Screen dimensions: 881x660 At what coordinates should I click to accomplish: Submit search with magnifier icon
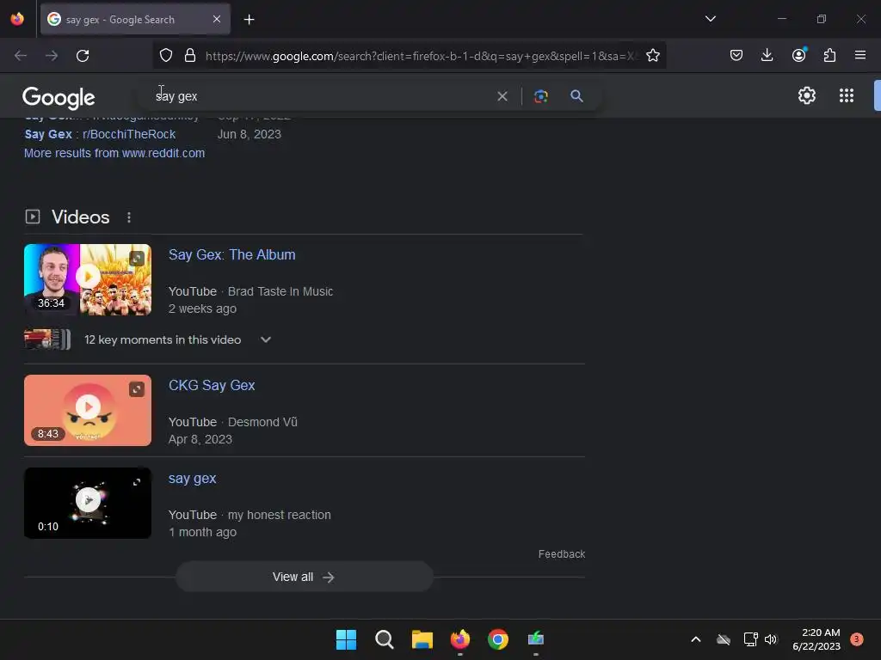click(x=576, y=96)
